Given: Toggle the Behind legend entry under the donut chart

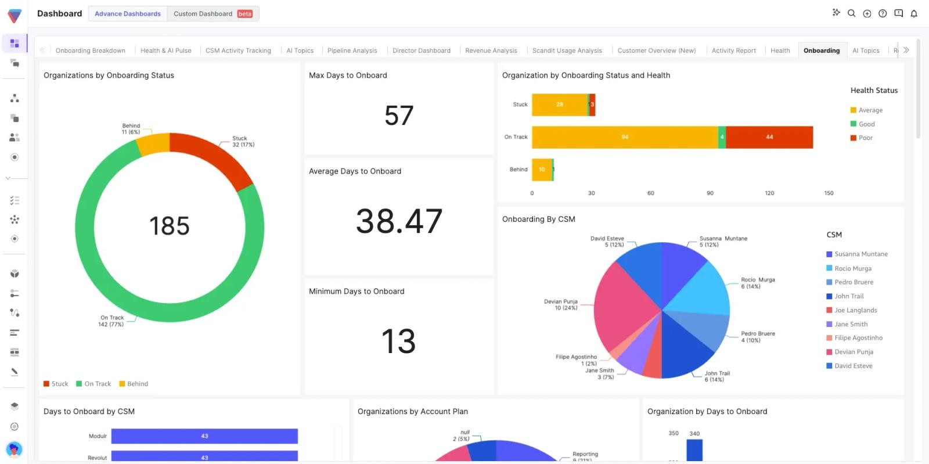Looking at the screenshot, I should [134, 384].
